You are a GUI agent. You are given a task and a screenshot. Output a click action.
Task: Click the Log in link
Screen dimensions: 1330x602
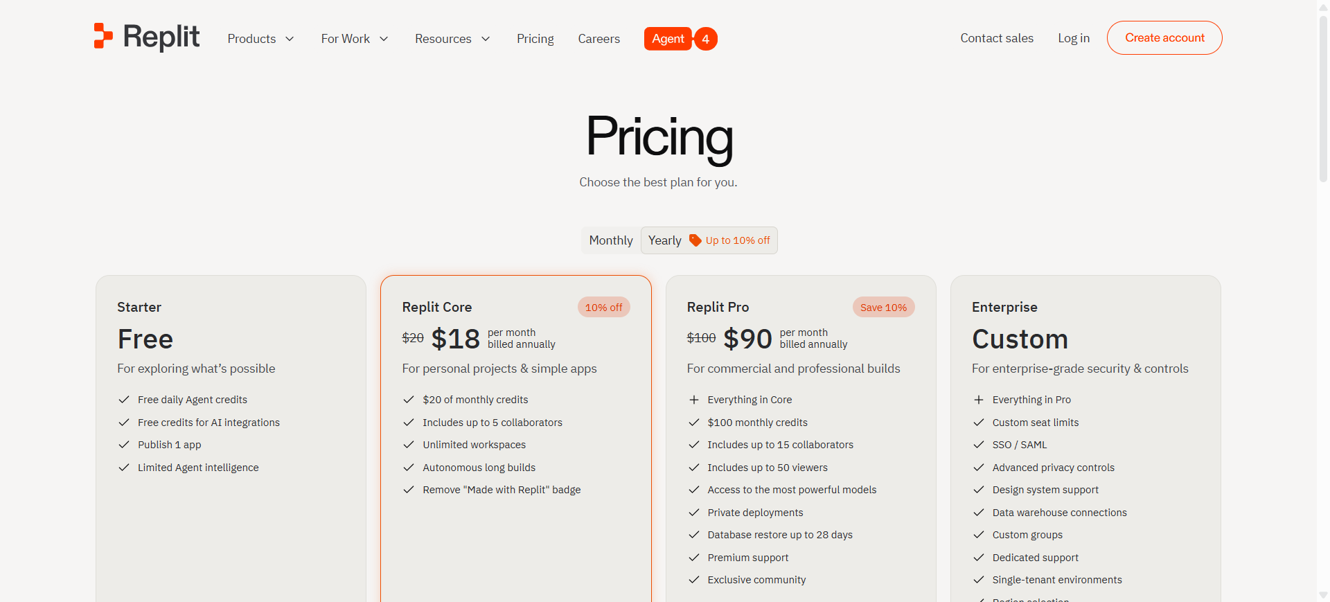pyautogui.click(x=1073, y=38)
